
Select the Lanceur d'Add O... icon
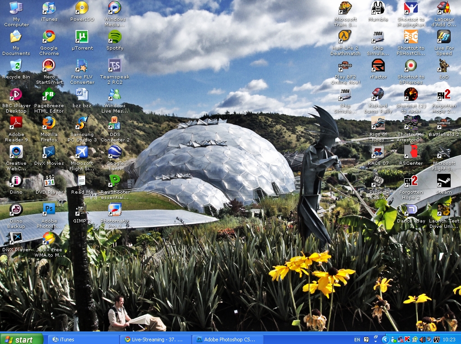click(444, 8)
